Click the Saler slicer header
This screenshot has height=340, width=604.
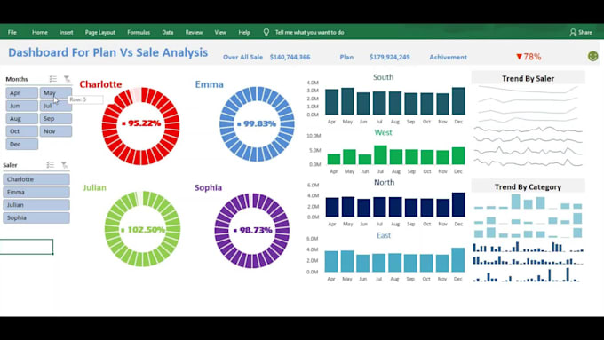(x=10, y=165)
